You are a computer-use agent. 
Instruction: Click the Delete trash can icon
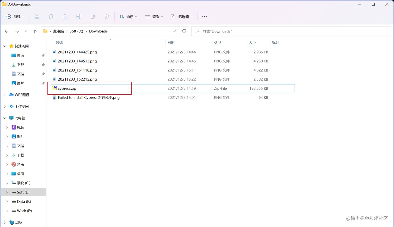(x=107, y=17)
